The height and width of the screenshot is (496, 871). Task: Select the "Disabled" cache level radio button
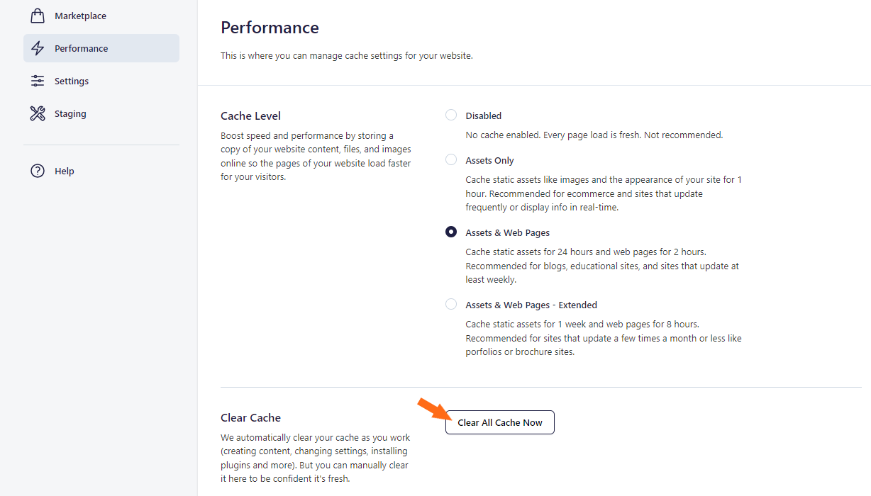[451, 114]
